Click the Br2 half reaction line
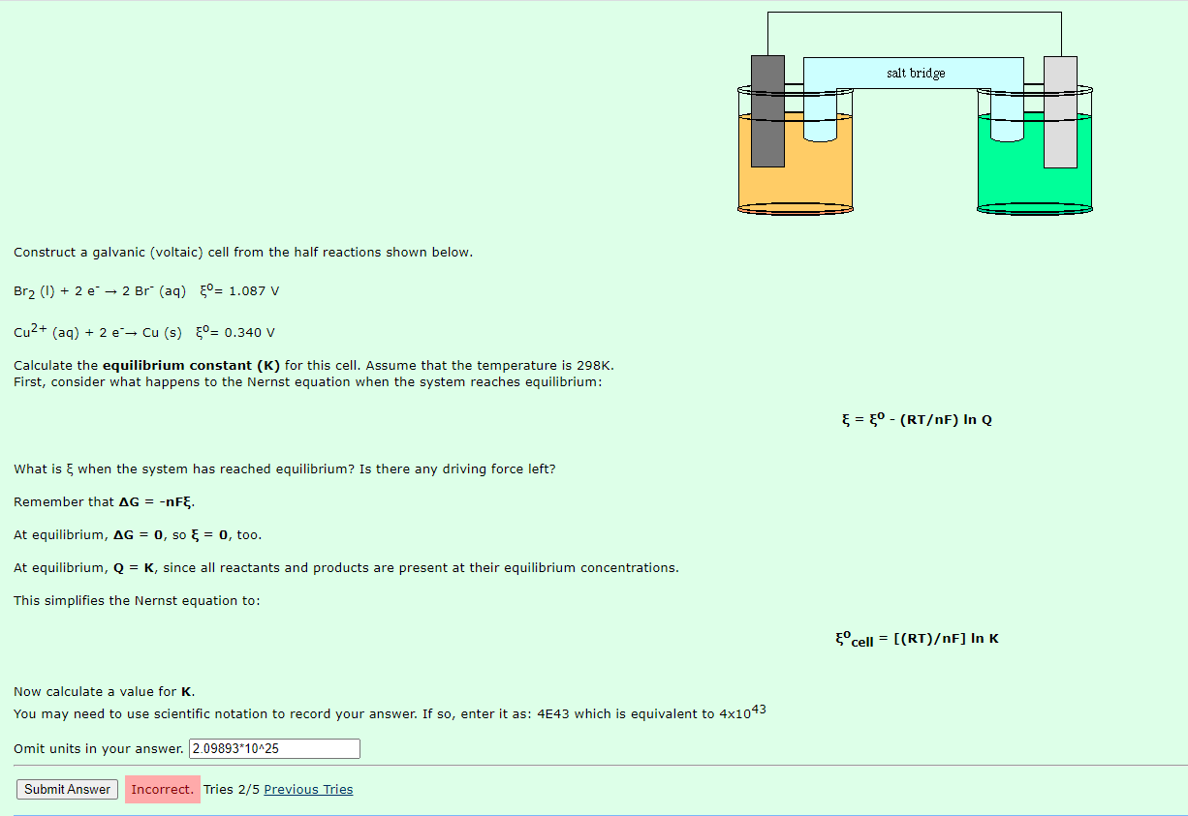 click(x=145, y=289)
